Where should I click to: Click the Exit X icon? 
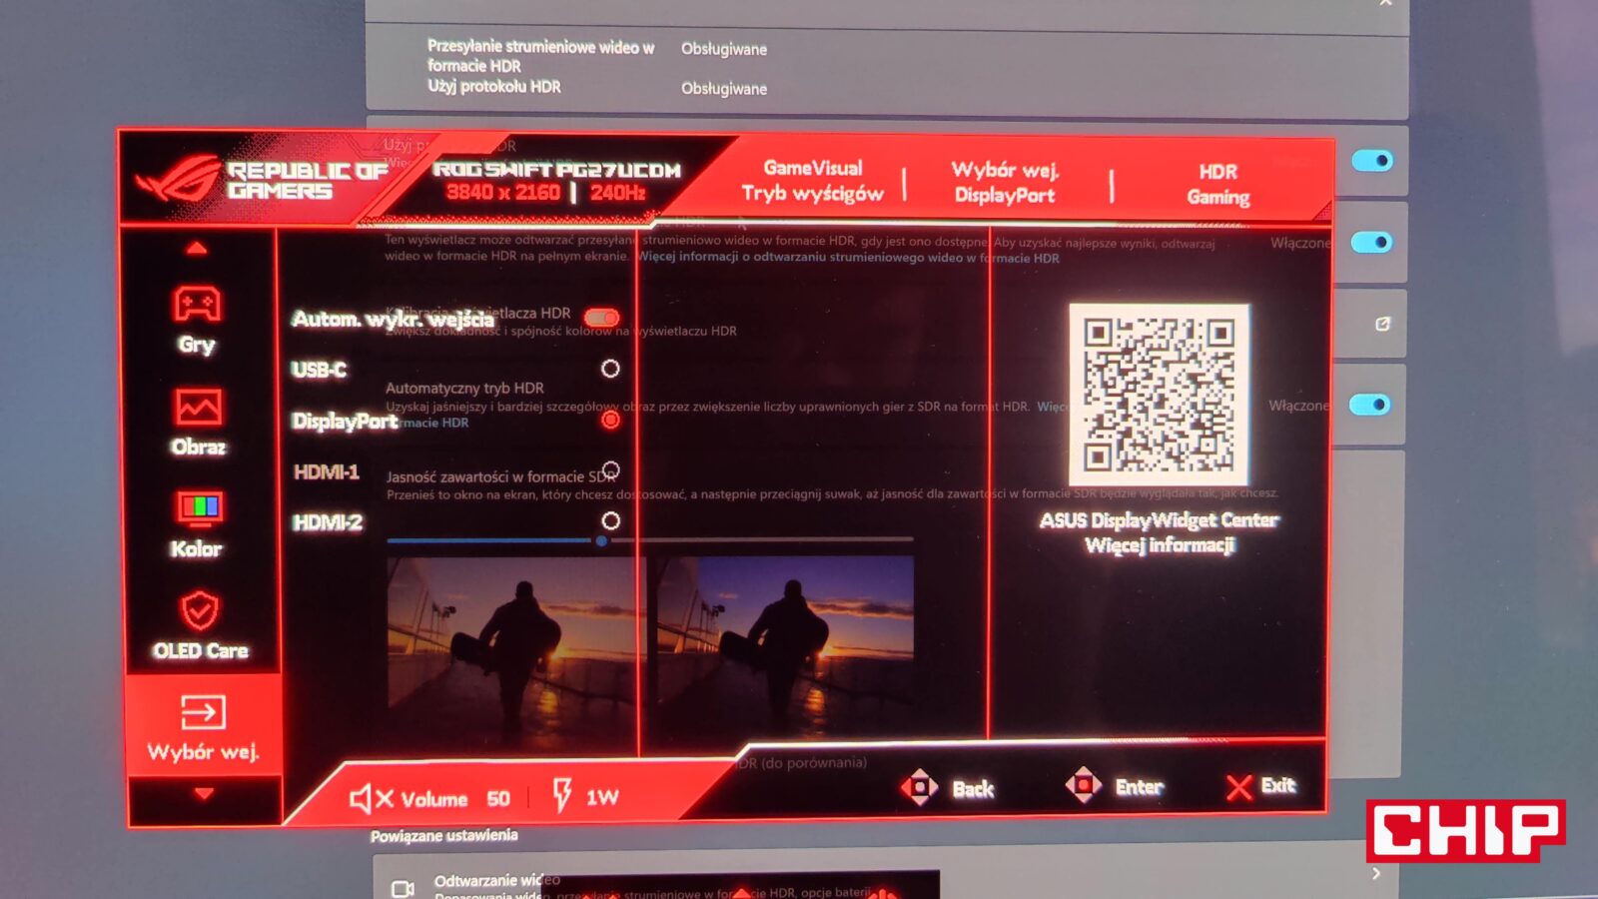coord(1239,788)
